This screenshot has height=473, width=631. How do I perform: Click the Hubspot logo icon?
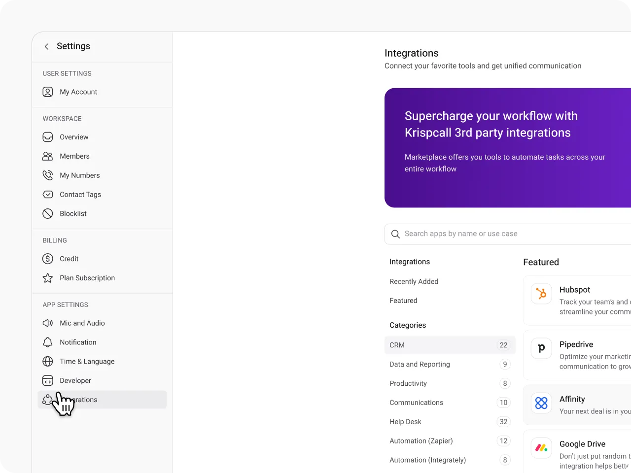tap(541, 294)
